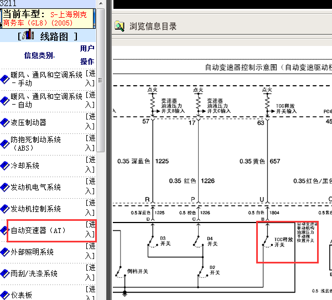Click book icon beside 发动机控制系统
The image size is (332, 300).
click(x=4, y=209)
